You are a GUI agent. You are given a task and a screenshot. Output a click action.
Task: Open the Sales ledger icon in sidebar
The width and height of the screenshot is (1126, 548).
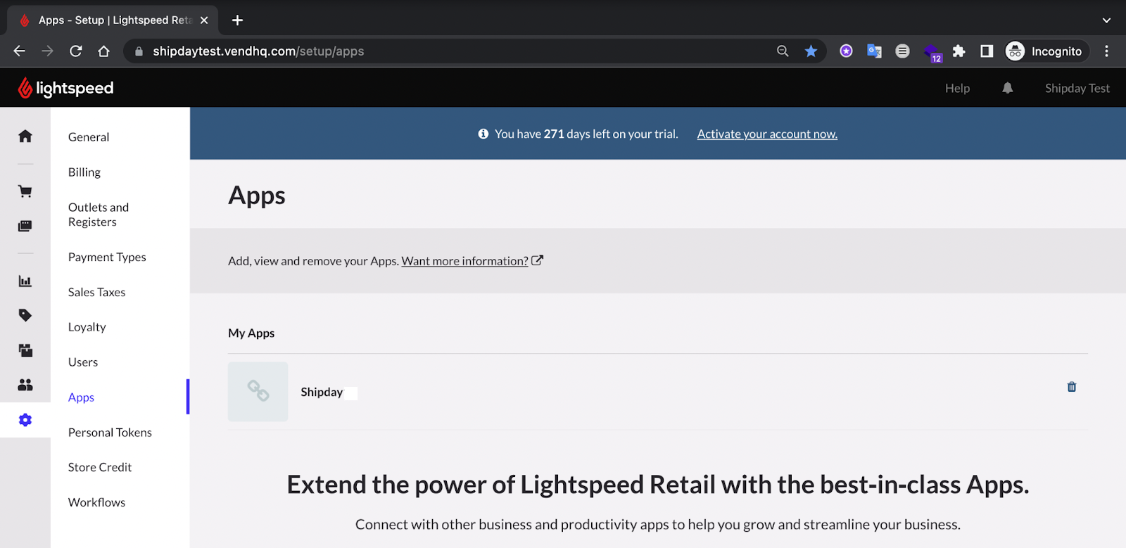click(x=25, y=226)
